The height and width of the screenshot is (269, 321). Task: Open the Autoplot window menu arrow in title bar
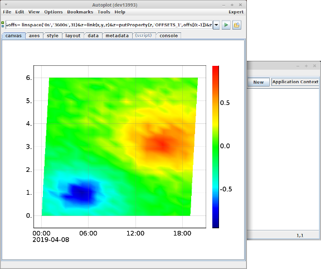(x=6, y=4)
